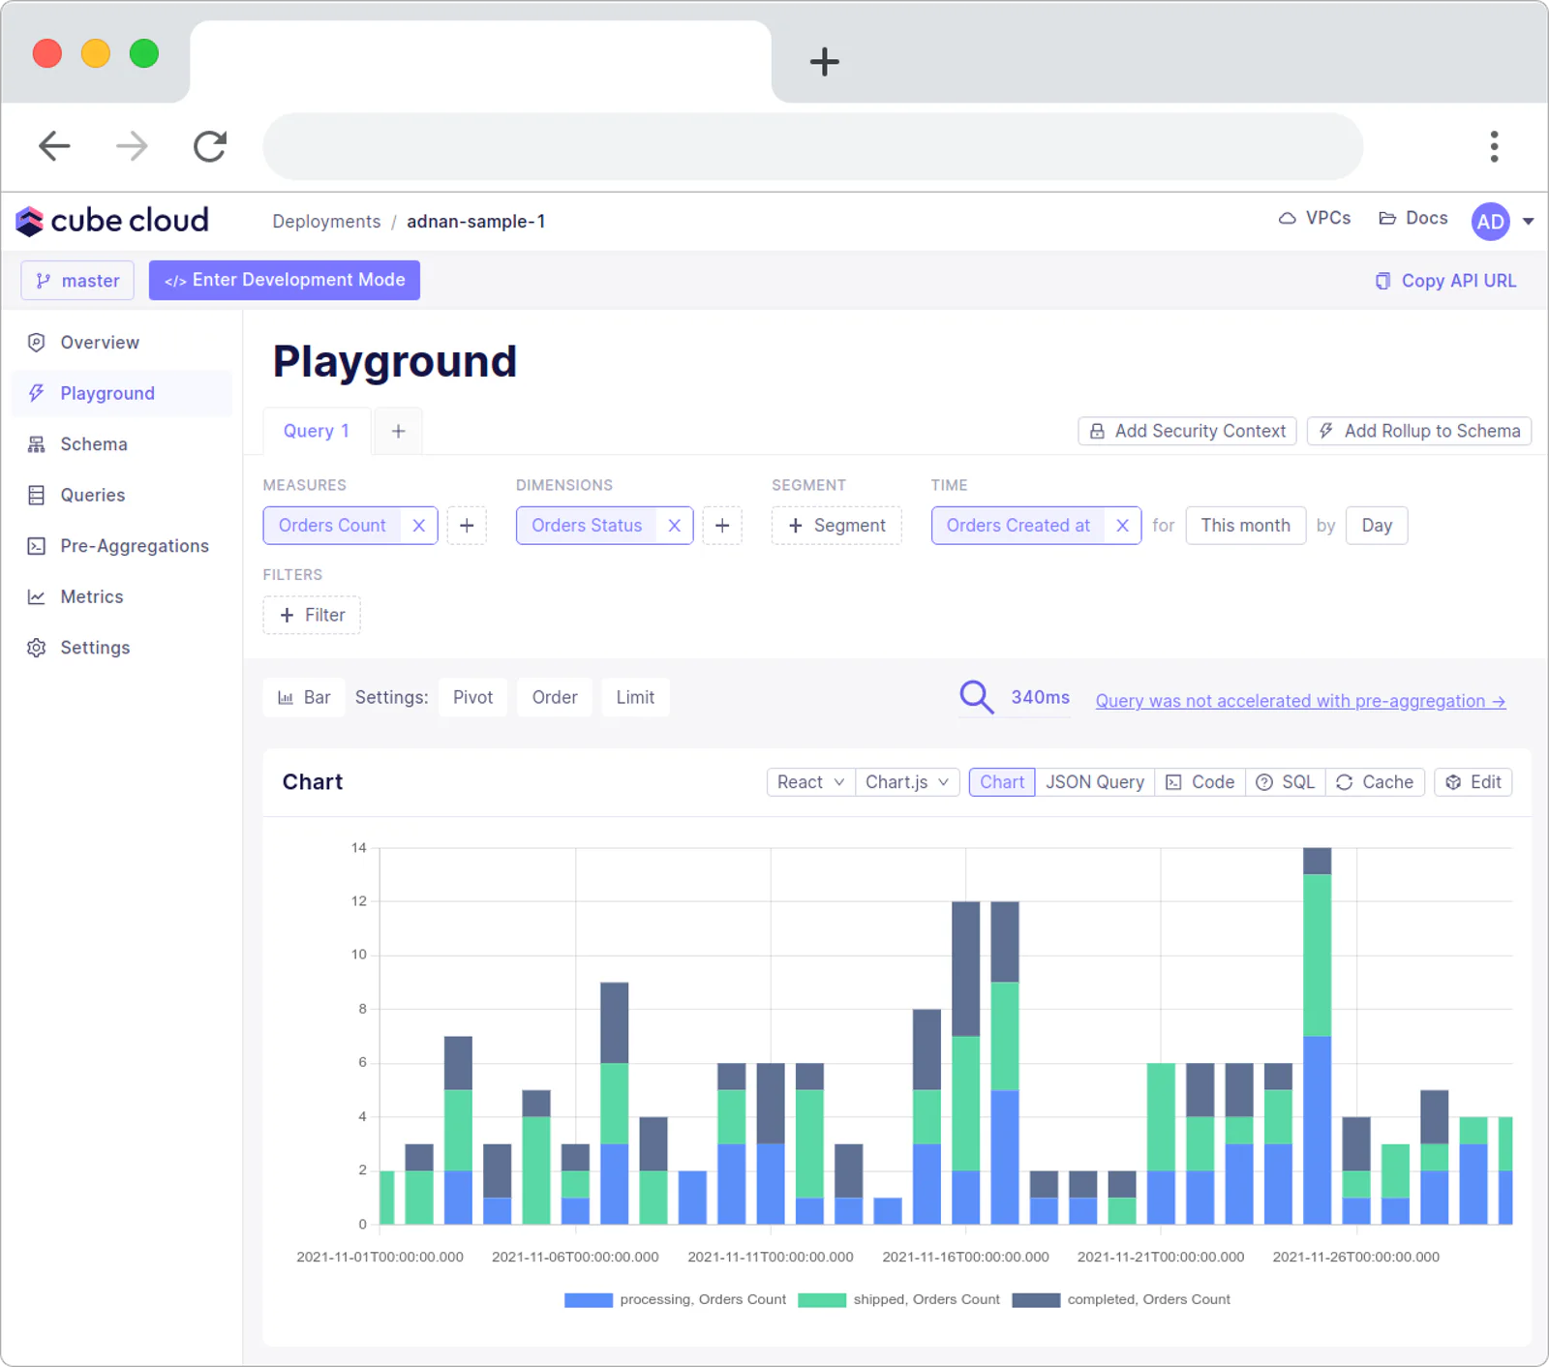Open the browser's three-dot menu
The height and width of the screenshot is (1367, 1549).
pyautogui.click(x=1494, y=146)
